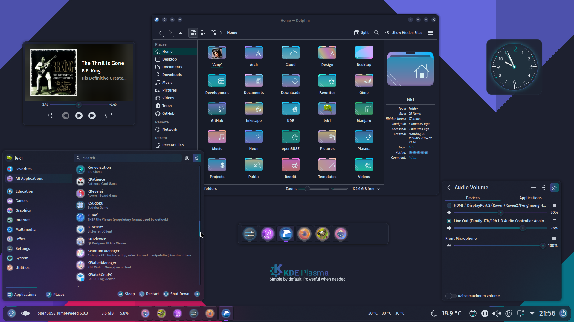Screen dimensions: 574x322
Task: Launch KTorrent from application list
Action: click(136, 229)
